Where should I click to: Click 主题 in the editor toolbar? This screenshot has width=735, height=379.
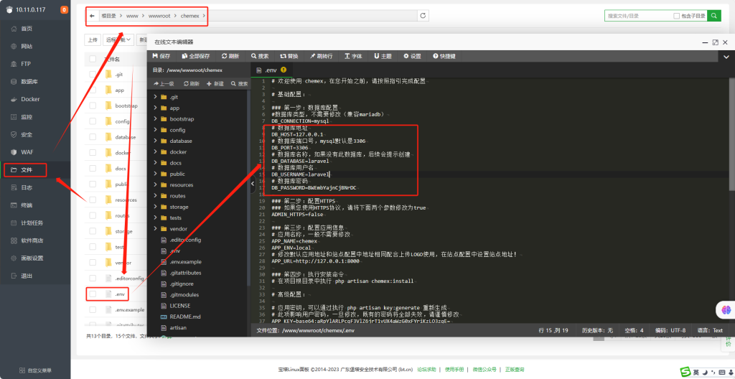tap(383, 56)
